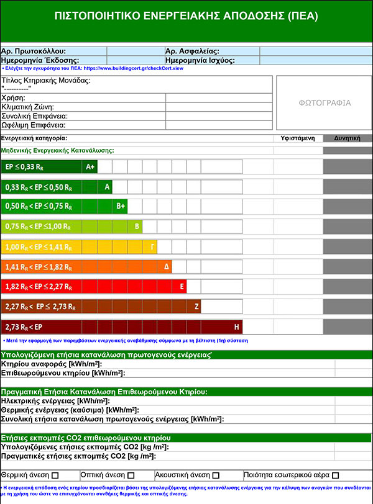373x504 pixels.
Task: Click Υπολογιζόμενες ετήσιες εκπομπές CO2 row
Action: (x=186, y=447)
